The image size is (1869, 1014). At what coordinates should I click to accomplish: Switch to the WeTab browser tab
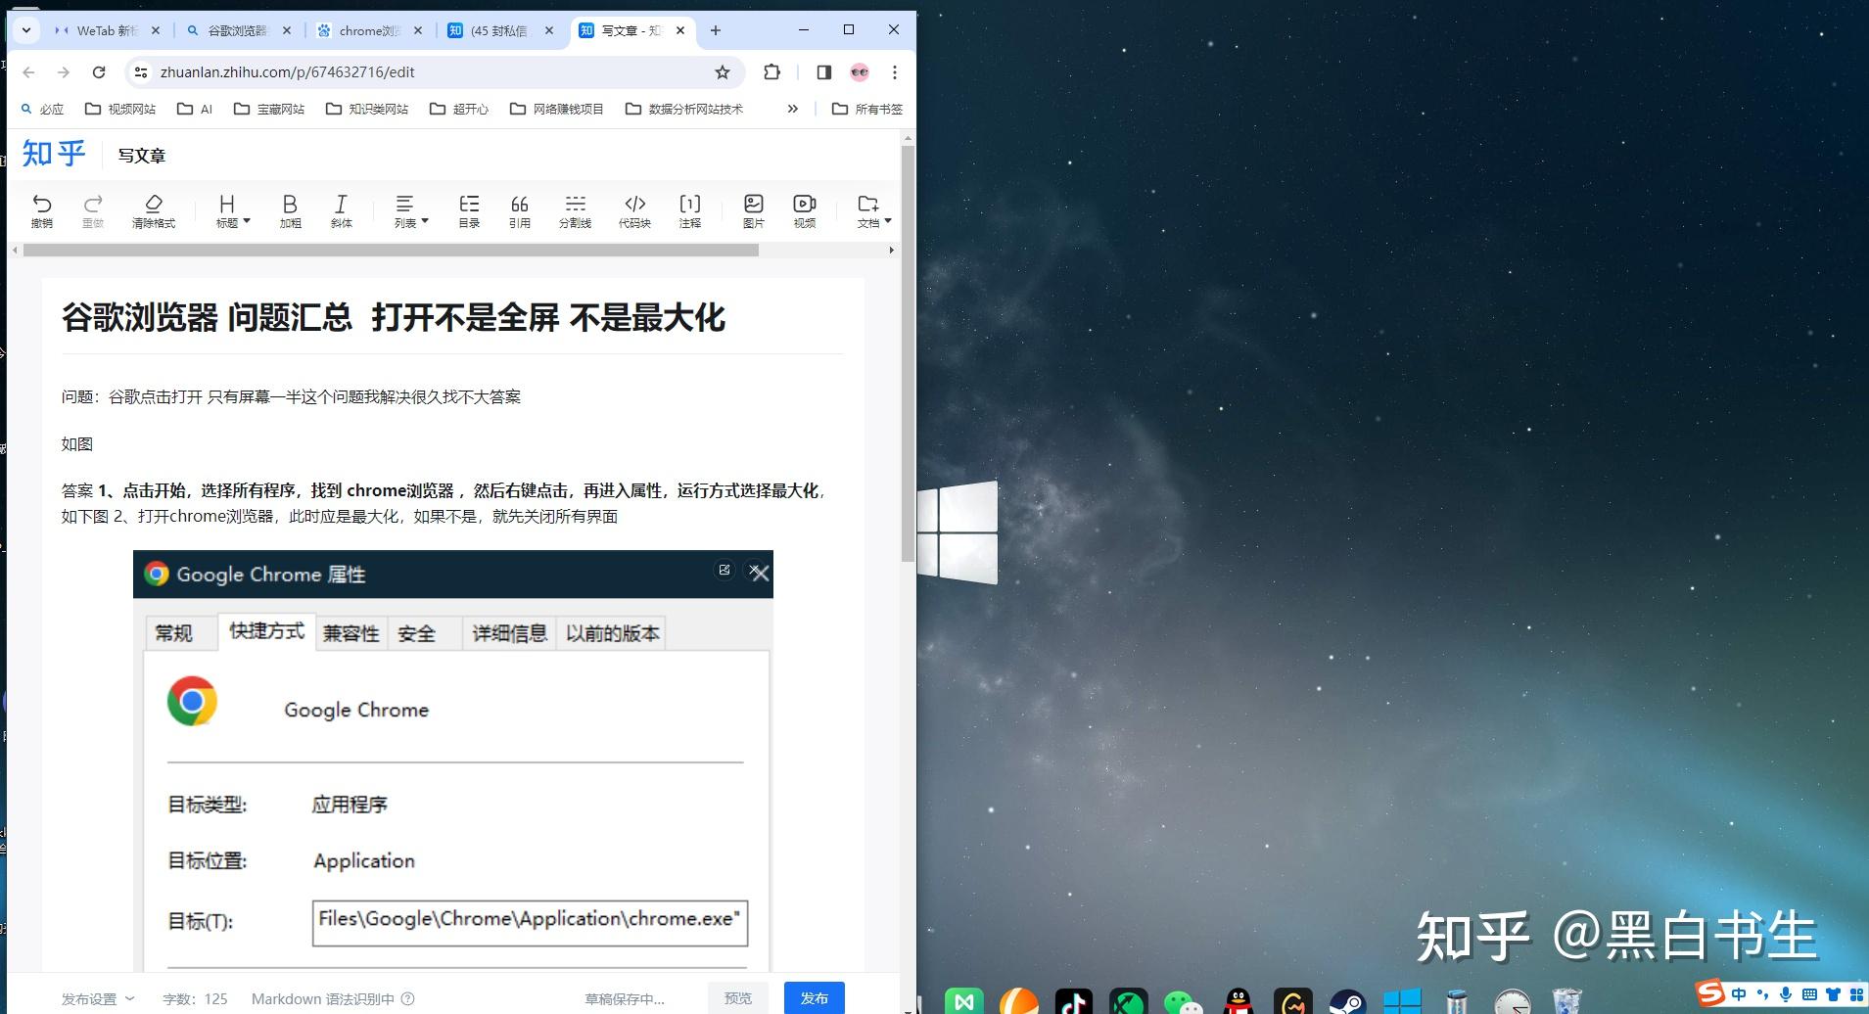tap(108, 30)
